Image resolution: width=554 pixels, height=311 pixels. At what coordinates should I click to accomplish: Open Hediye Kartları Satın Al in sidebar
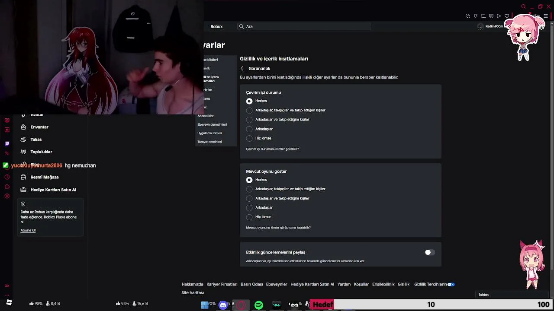[x=53, y=190]
